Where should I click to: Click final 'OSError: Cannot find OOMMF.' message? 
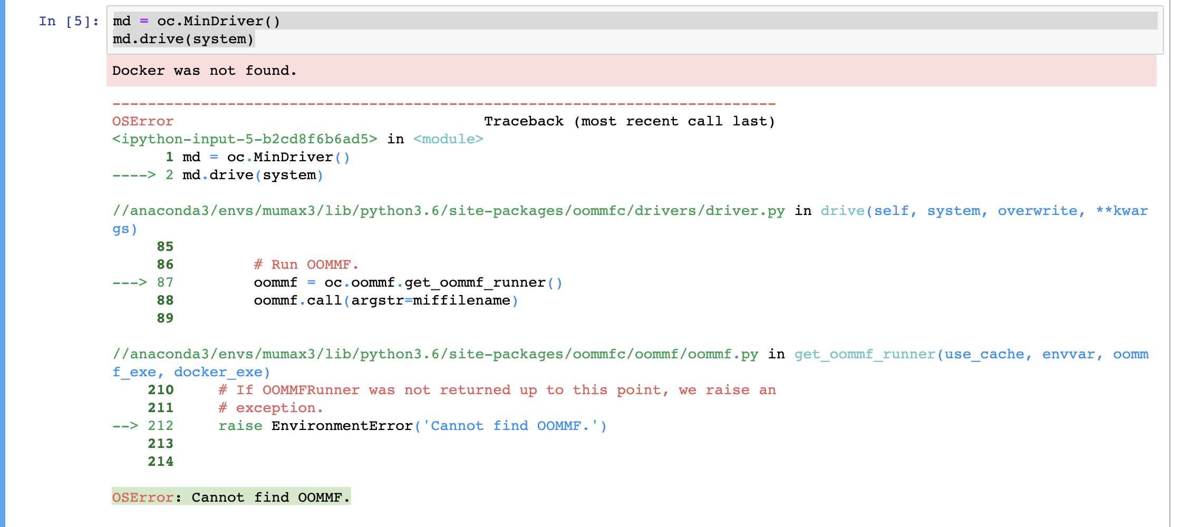(231, 497)
